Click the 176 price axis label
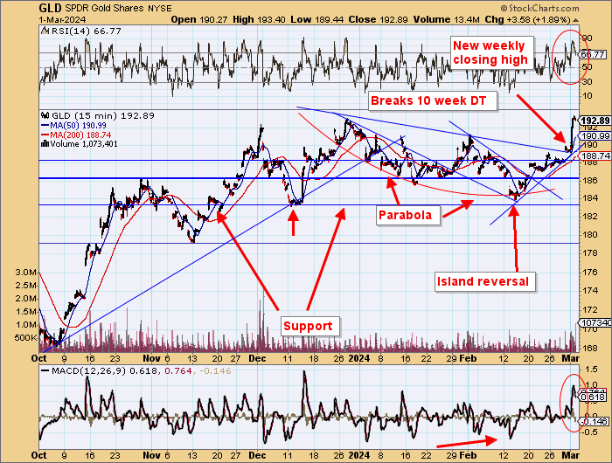The image size is (612, 463). [590, 273]
